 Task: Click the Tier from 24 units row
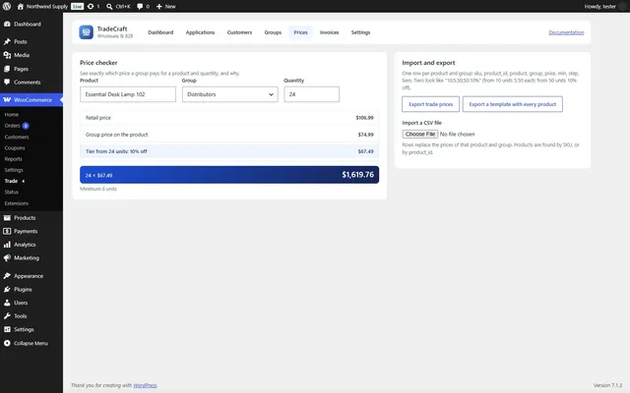coord(229,151)
